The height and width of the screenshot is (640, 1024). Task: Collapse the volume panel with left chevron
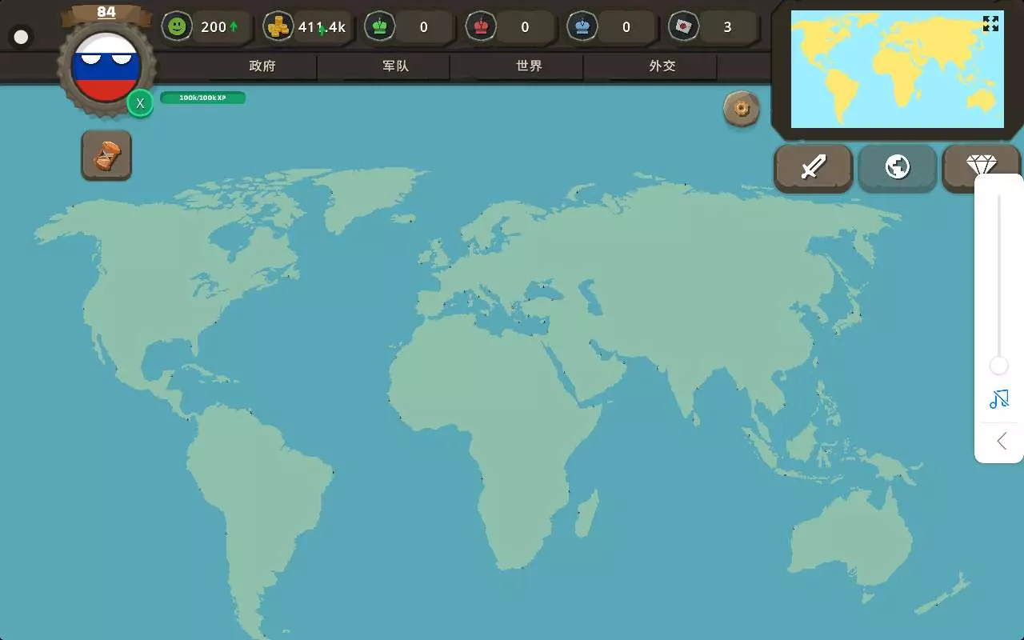click(1001, 441)
